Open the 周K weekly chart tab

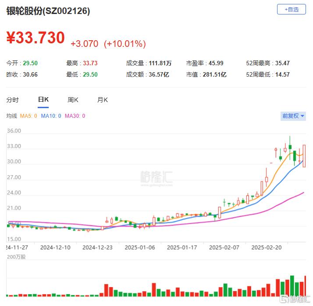pyautogui.click(x=73, y=100)
